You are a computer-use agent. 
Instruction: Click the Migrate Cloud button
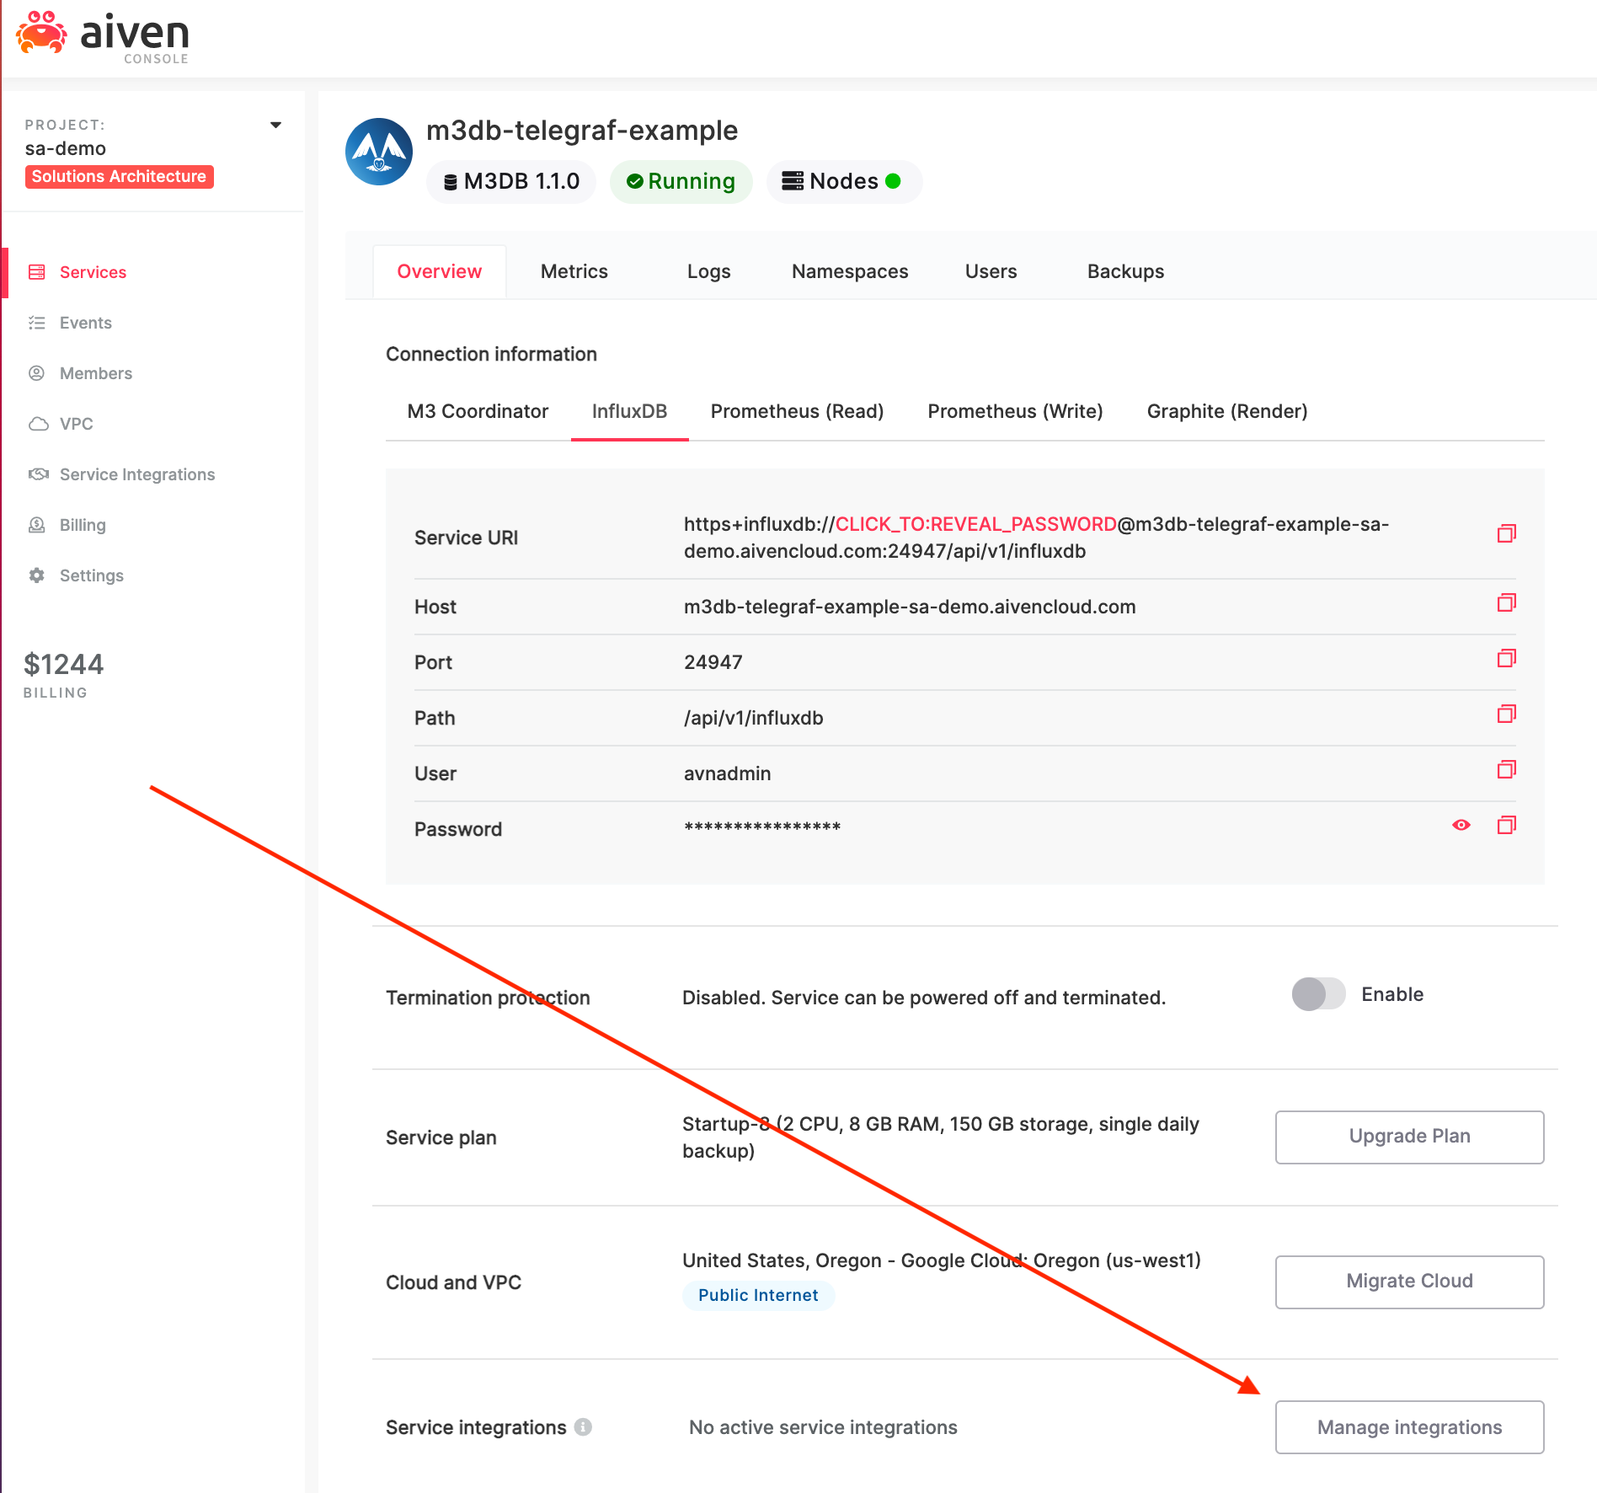[x=1409, y=1282]
